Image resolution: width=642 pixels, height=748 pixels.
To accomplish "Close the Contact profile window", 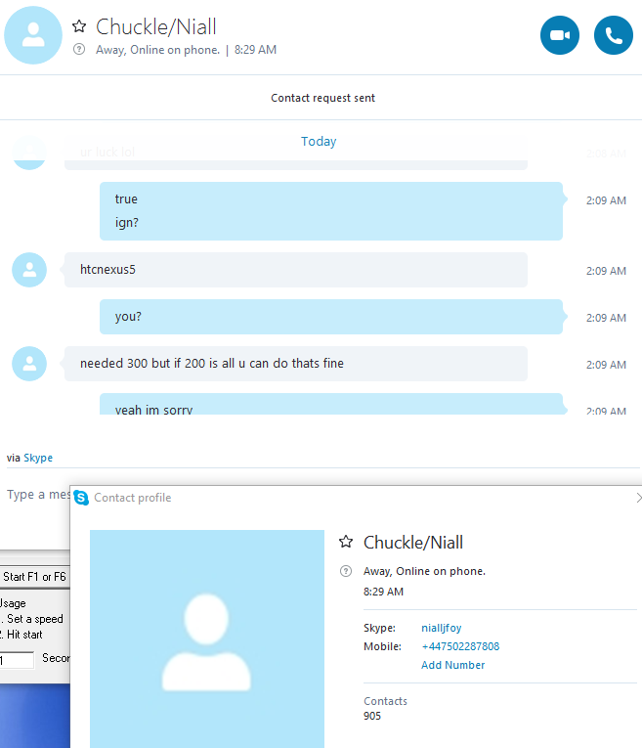I will point(638,498).
